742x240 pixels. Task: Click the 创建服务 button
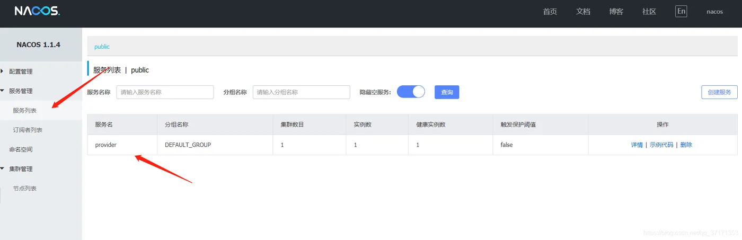coord(719,92)
